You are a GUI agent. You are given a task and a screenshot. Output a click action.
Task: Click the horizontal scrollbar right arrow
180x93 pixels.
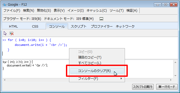click(171, 80)
